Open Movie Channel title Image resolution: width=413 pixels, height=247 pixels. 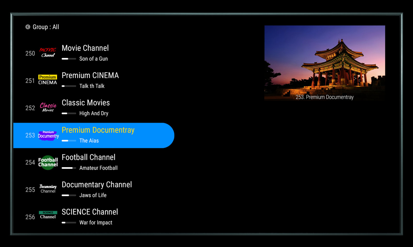[85, 48]
